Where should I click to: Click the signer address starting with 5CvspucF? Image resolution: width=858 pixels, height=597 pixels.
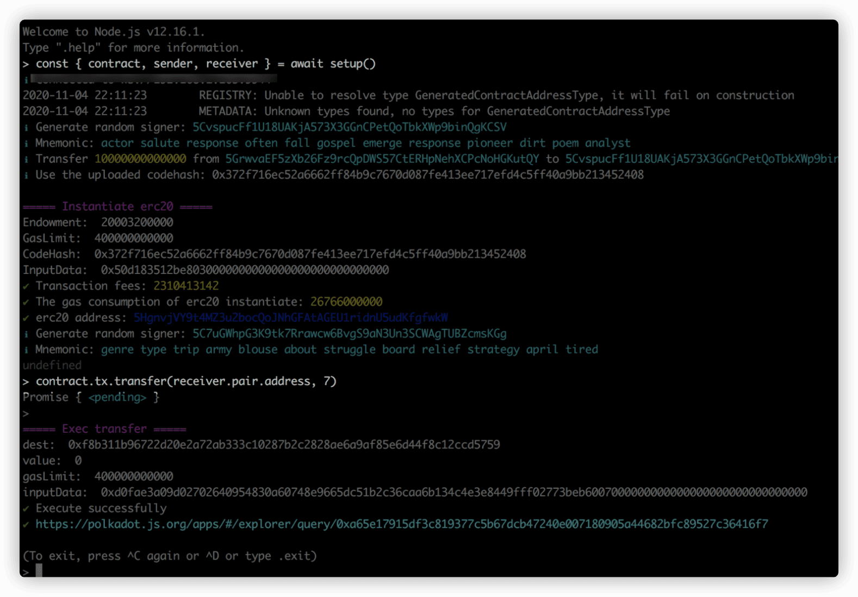[x=349, y=127]
